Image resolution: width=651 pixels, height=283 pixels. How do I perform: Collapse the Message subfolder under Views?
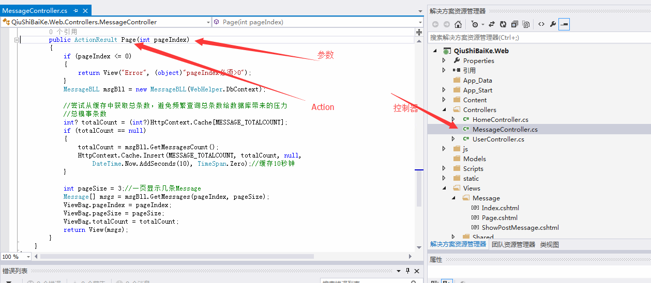[x=453, y=198]
